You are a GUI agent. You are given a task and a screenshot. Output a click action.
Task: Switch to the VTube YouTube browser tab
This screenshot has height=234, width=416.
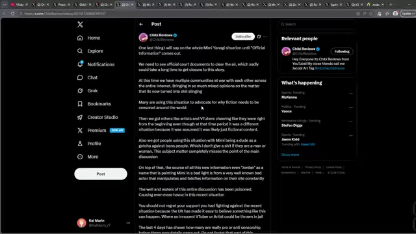19,5
